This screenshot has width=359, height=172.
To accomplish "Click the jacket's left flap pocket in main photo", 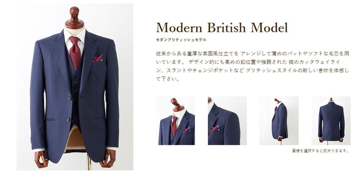I will click(x=50, y=119).
